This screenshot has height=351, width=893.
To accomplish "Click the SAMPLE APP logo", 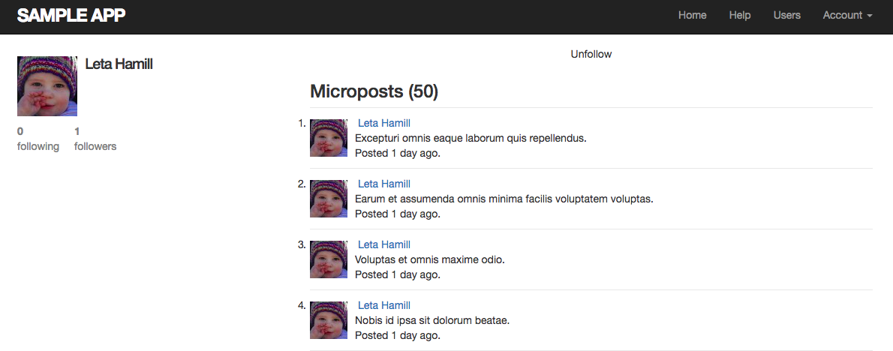I will tap(71, 15).
